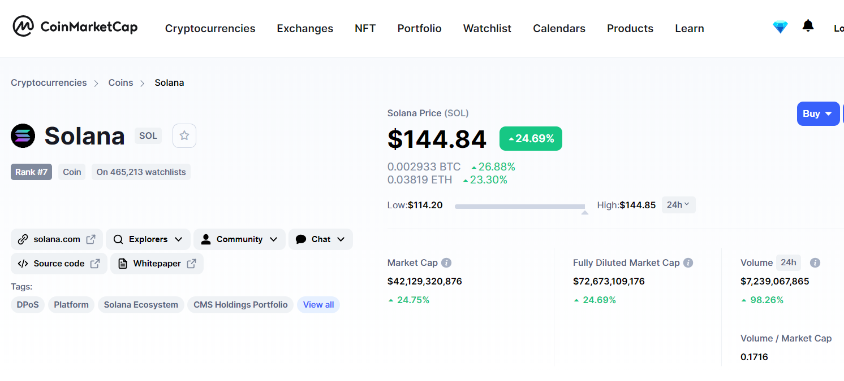Click the external link arrow on Whitepaper
Image resolution: width=844 pixels, height=381 pixels.
click(x=192, y=264)
